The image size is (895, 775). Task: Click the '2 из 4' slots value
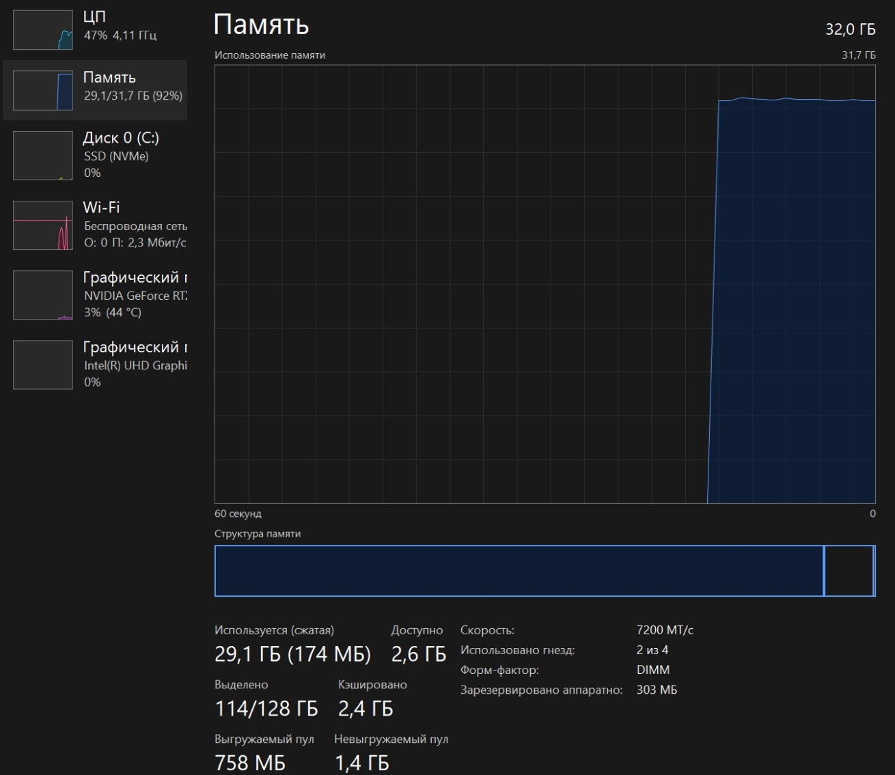(652, 650)
